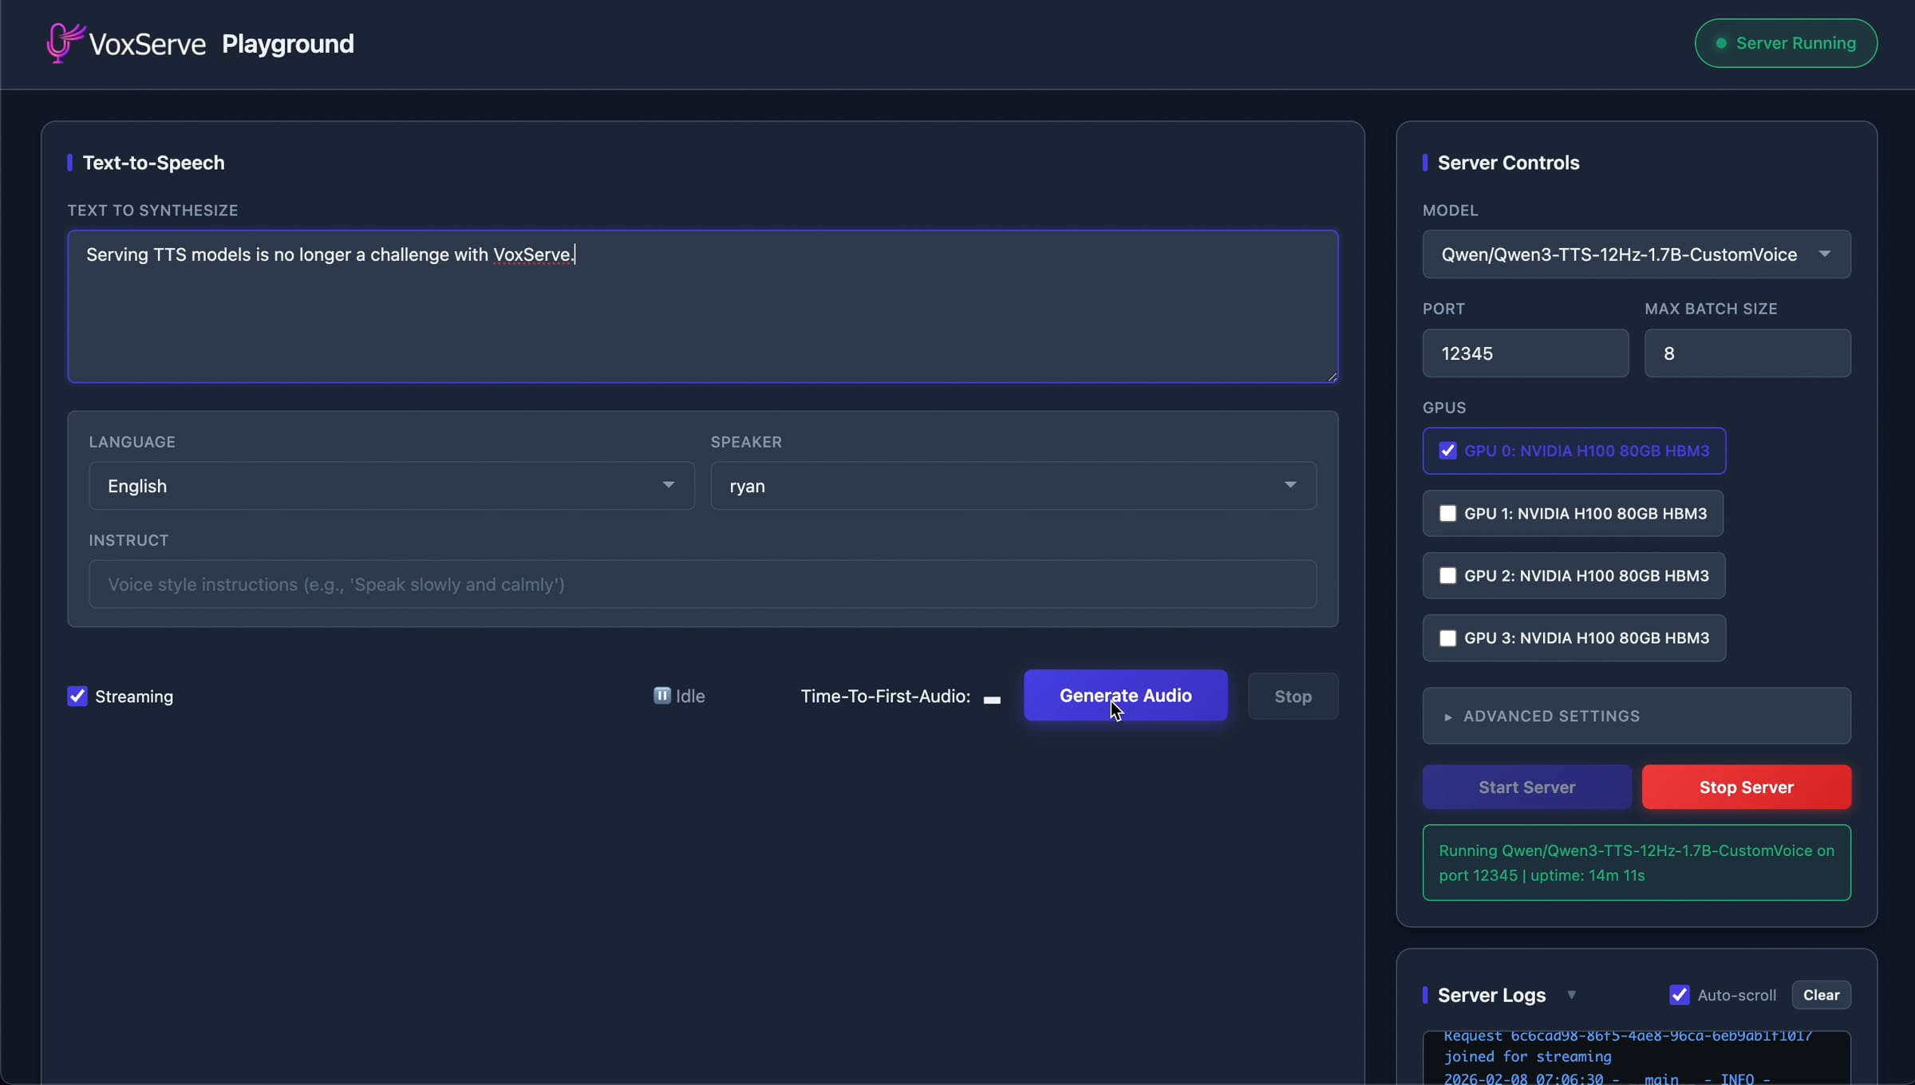This screenshot has height=1085, width=1915.
Task: Click the VoxServe microphone logo icon
Action: [65, 42]
